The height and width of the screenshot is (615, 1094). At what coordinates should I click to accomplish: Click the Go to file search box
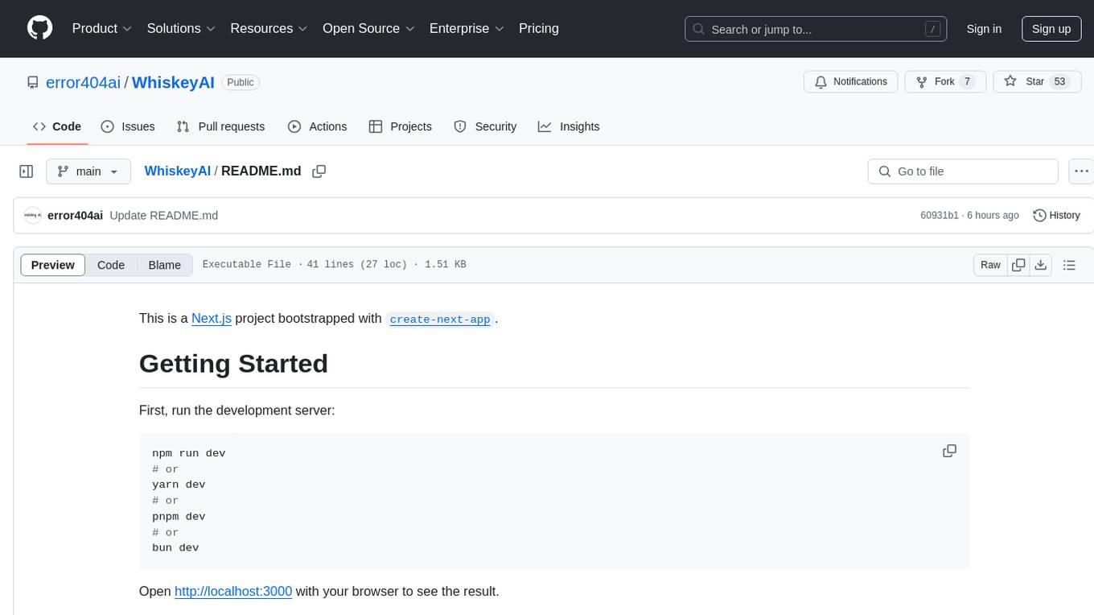click(963, 171)
